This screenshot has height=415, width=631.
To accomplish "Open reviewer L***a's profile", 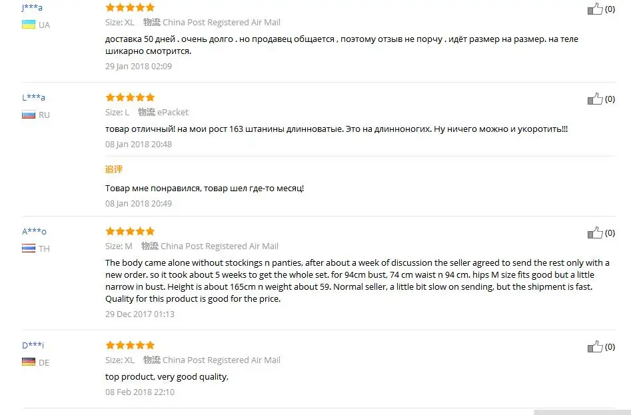I will [x=33, y=97].
